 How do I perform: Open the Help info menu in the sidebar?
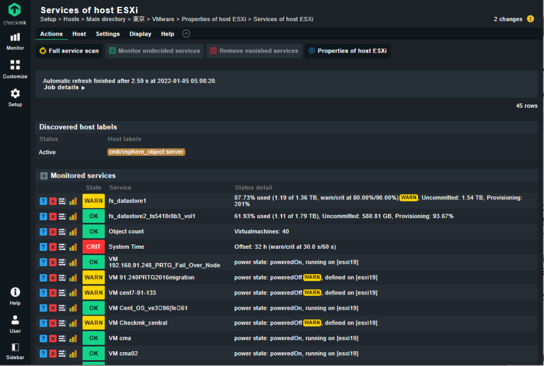coord(15,297)
